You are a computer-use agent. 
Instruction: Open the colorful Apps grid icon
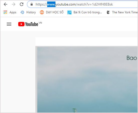point(5,12)
